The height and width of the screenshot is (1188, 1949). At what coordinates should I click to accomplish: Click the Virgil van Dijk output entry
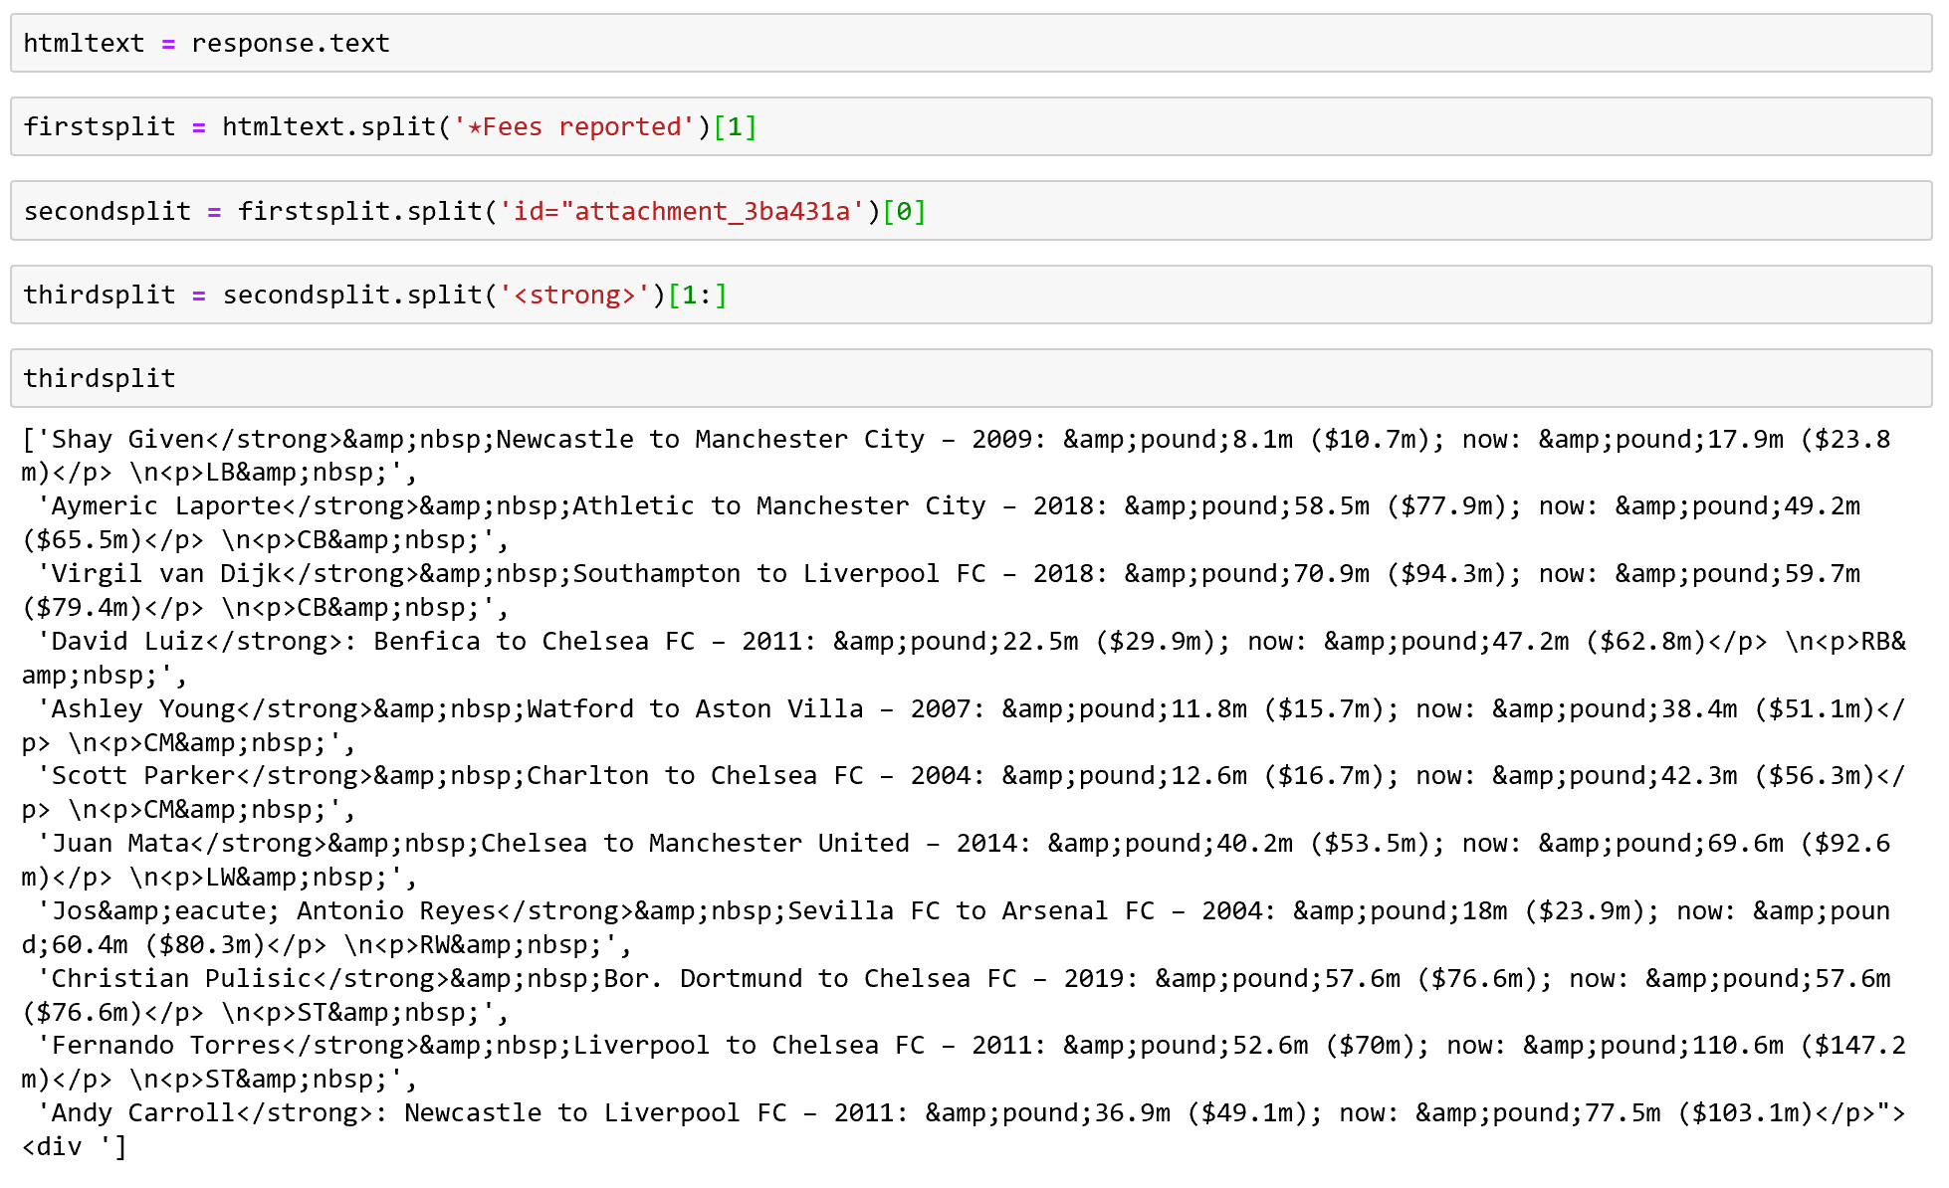tap(165, 574)
